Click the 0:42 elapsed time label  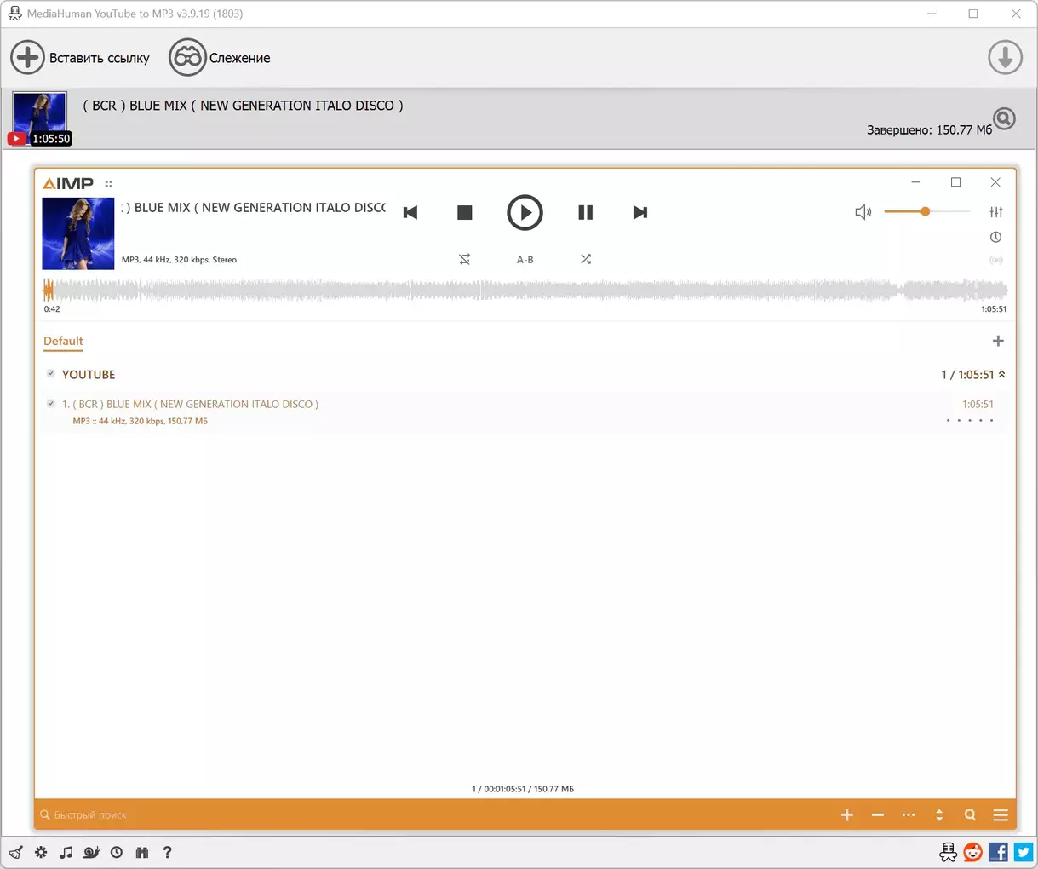click(52, 309)
